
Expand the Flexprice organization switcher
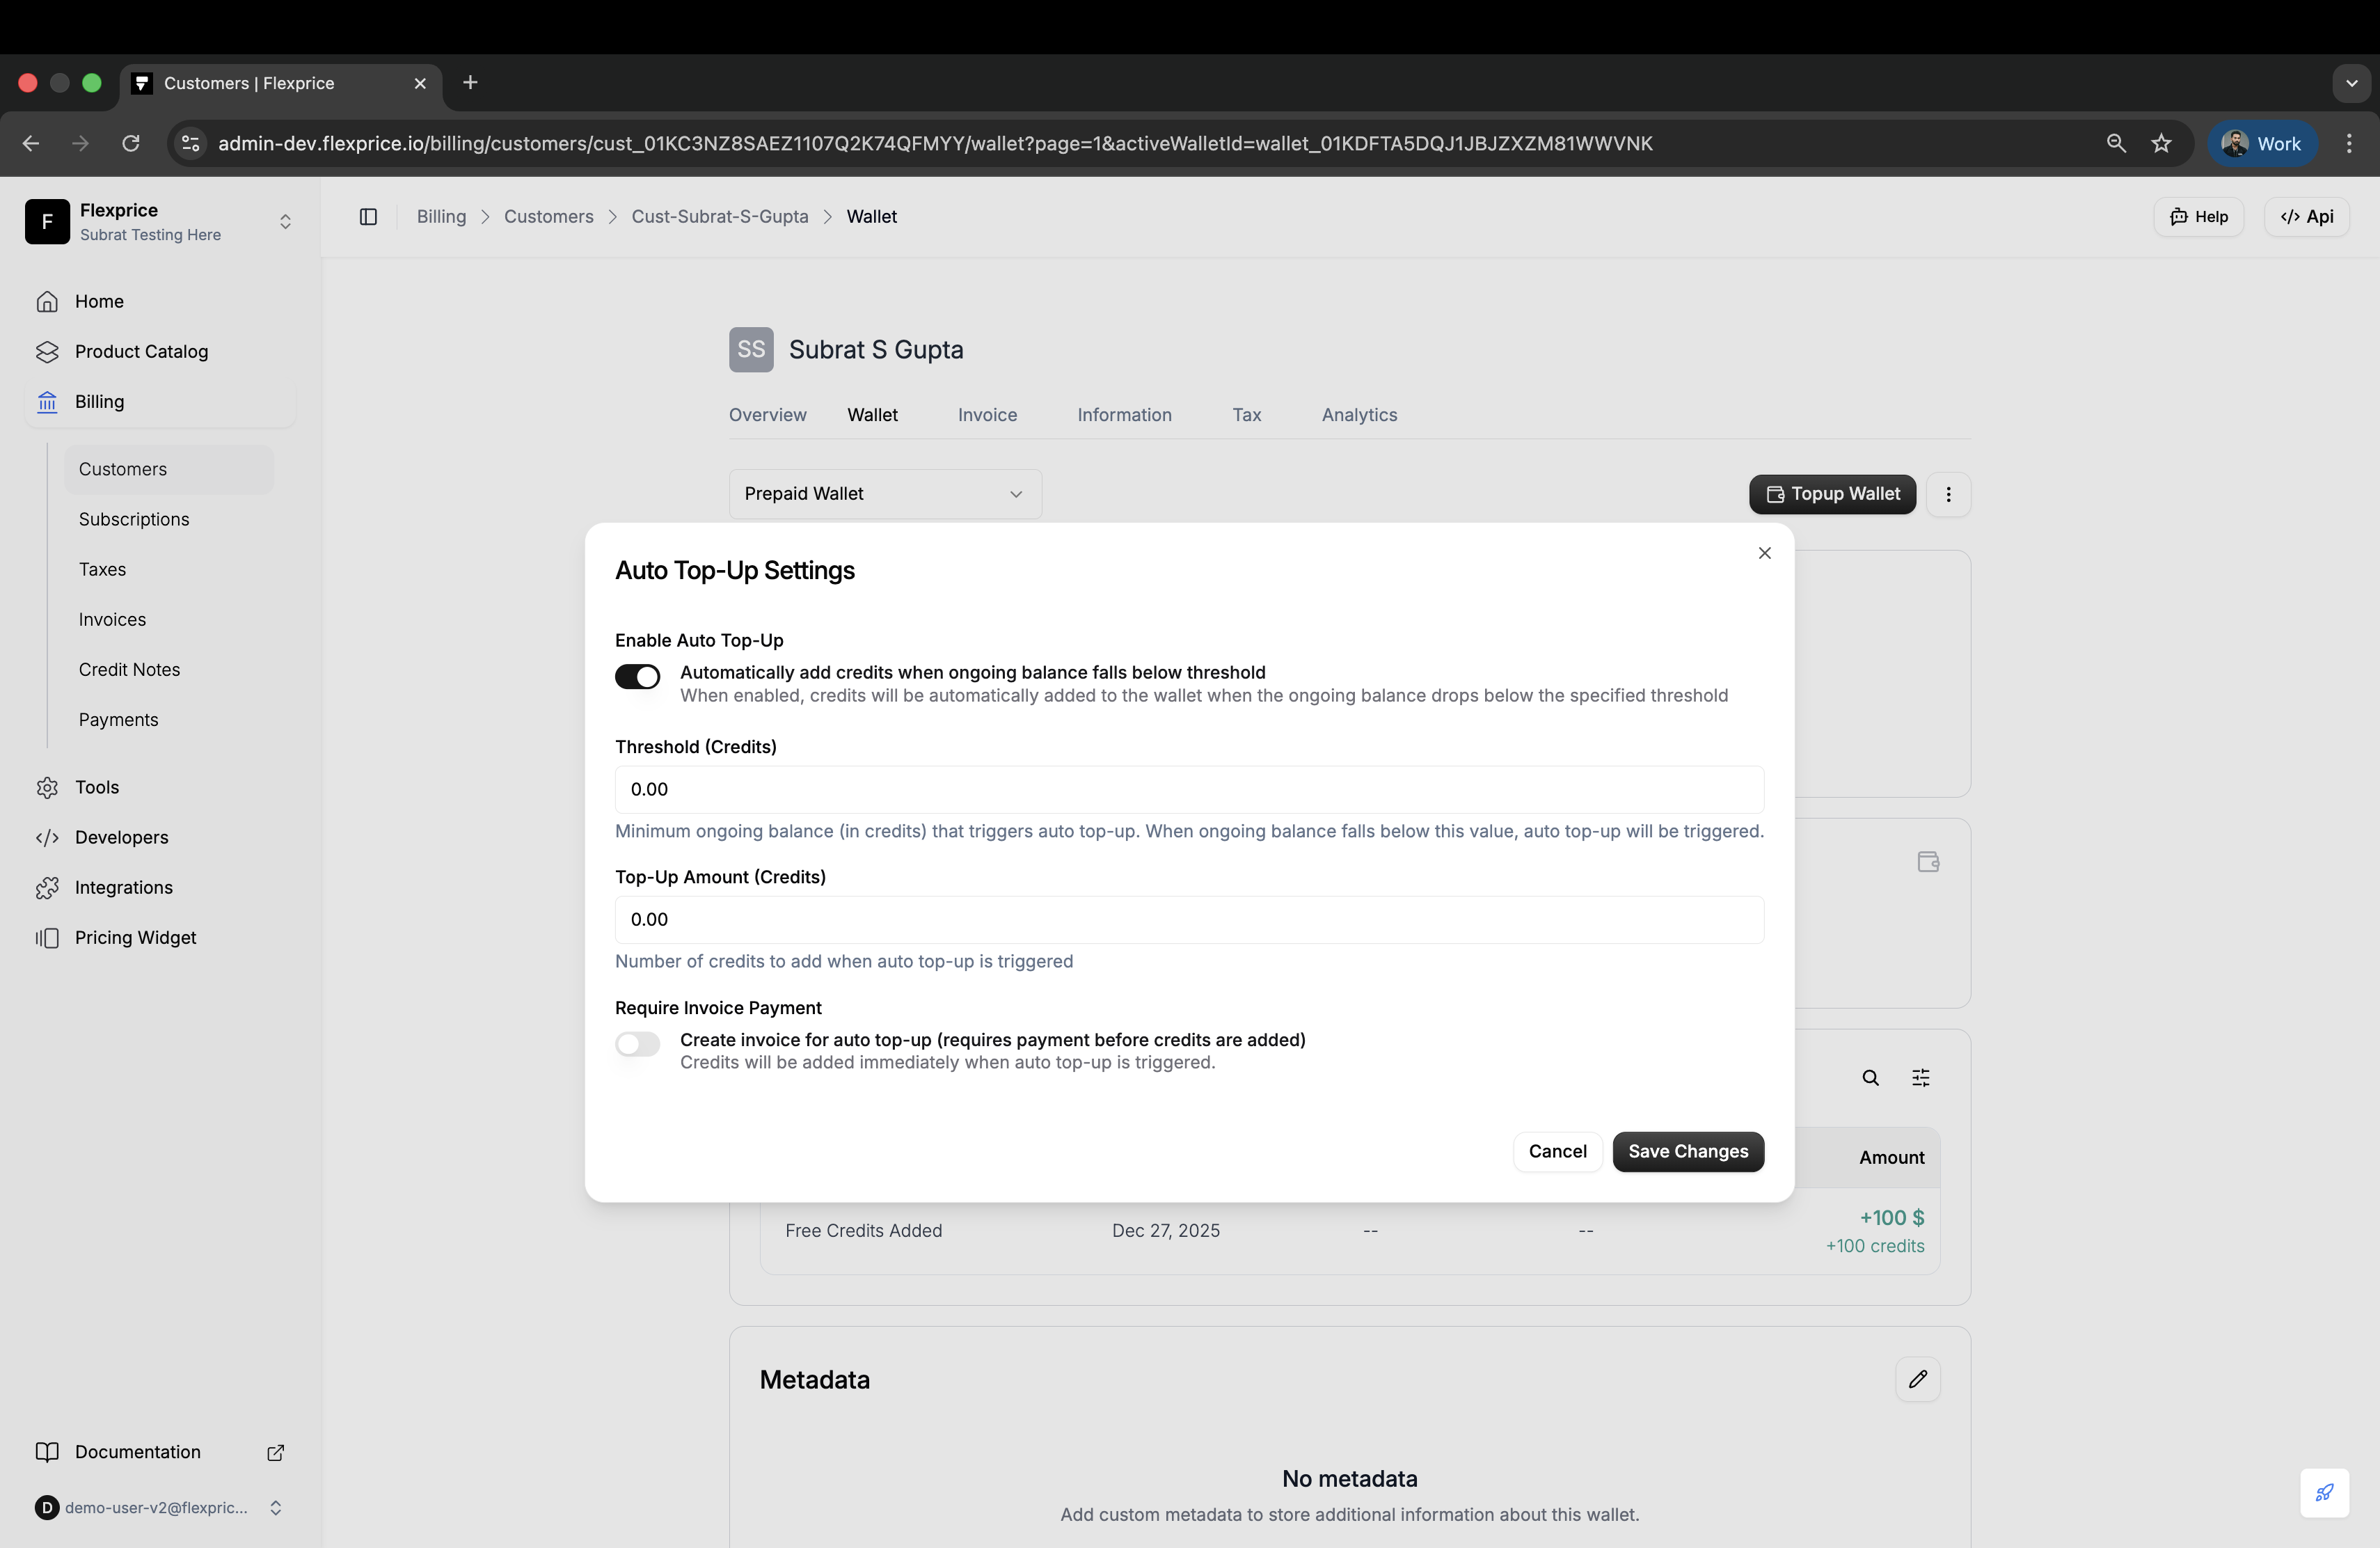point(285,221)
